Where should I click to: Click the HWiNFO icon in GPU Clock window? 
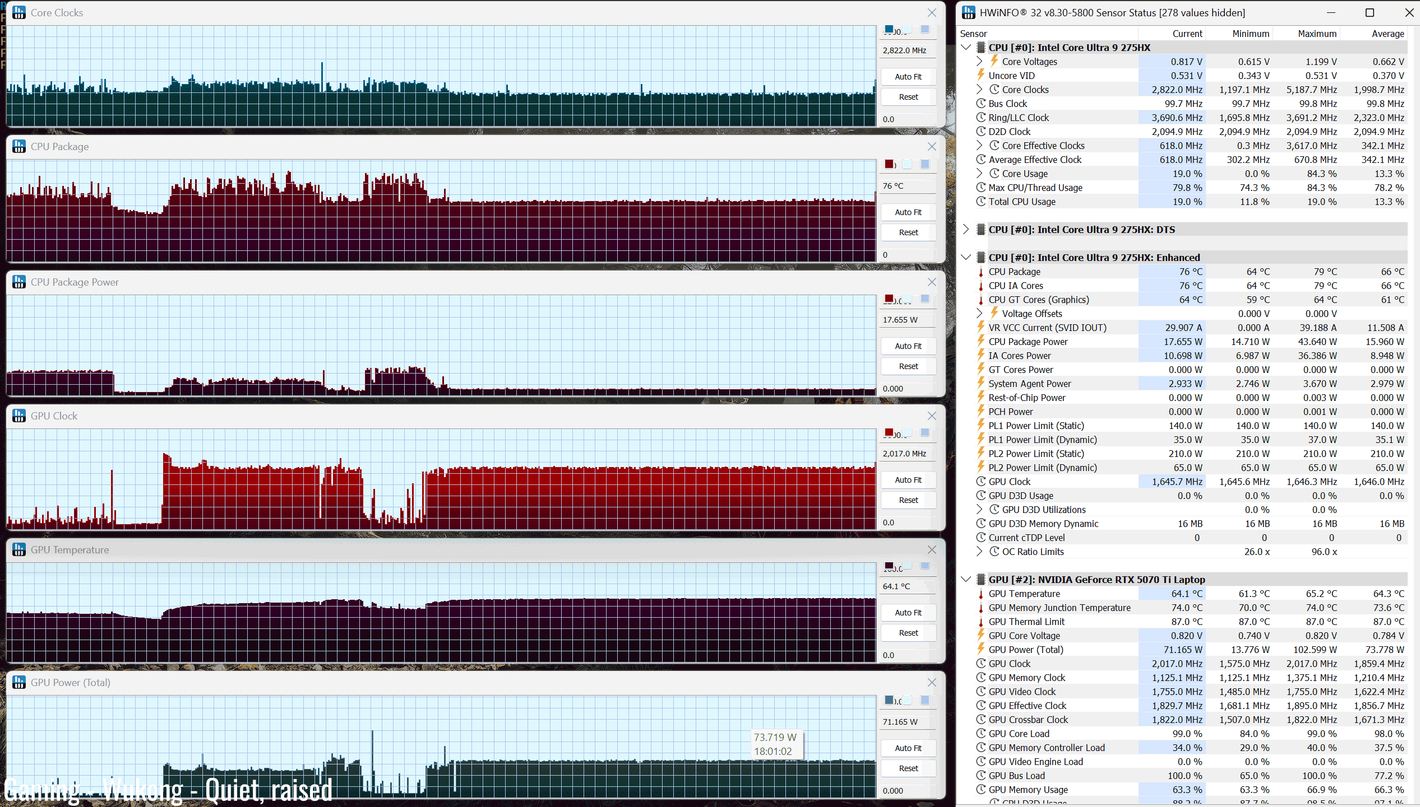coord(19,416)
